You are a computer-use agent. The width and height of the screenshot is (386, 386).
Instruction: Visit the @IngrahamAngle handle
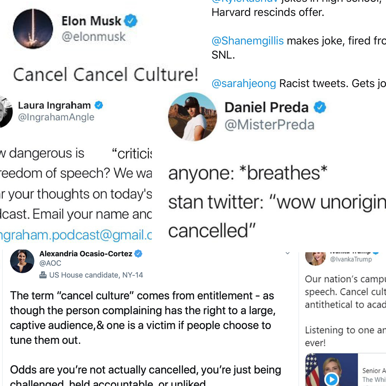coord(56,117)
